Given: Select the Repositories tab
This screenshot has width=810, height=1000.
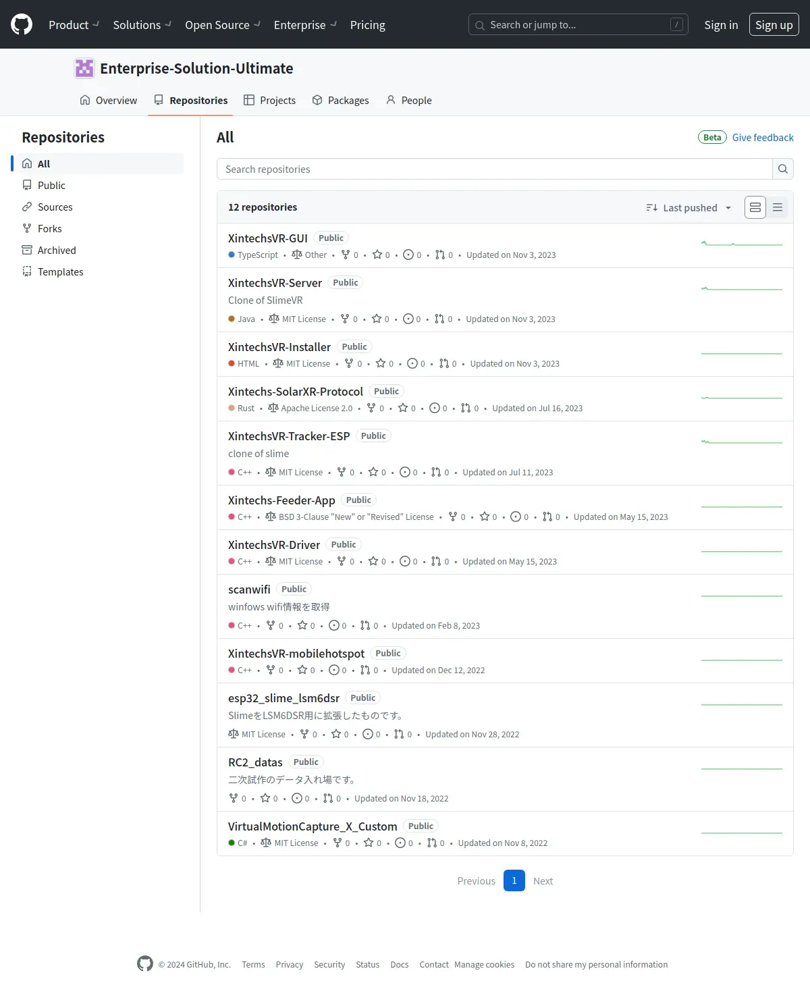Looking at the screenshot, I should tap(190, 100).
